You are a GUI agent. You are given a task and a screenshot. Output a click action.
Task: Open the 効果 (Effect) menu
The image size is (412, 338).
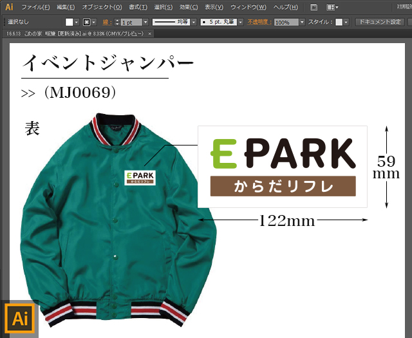pyautogui.click(x=189, y=7)
